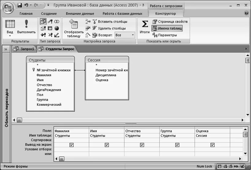Viewport: 251px width, 170px height.
Task: Switch to PivotTable view from status bar
Action: click(225, 166)
